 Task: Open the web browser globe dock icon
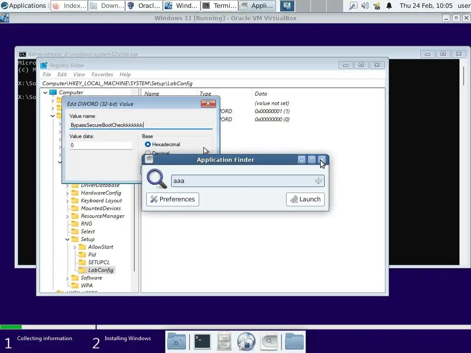pos(246,342)
